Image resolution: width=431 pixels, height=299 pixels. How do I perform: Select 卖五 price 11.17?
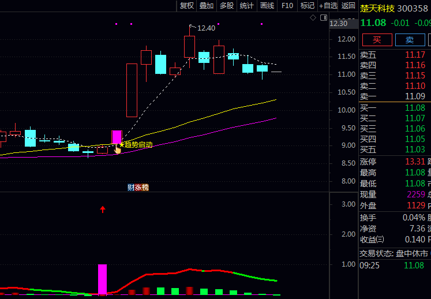[415, 55]
